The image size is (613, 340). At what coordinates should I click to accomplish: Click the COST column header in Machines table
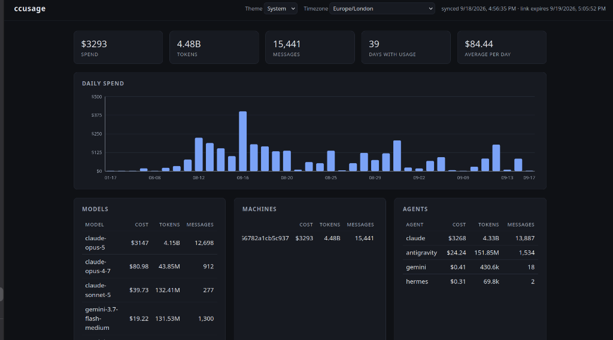click(x=306, y=225)
